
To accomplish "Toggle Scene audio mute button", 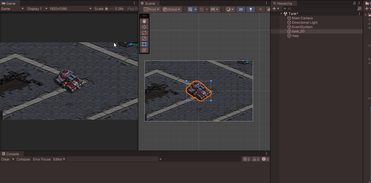I will tap(260, 9).
